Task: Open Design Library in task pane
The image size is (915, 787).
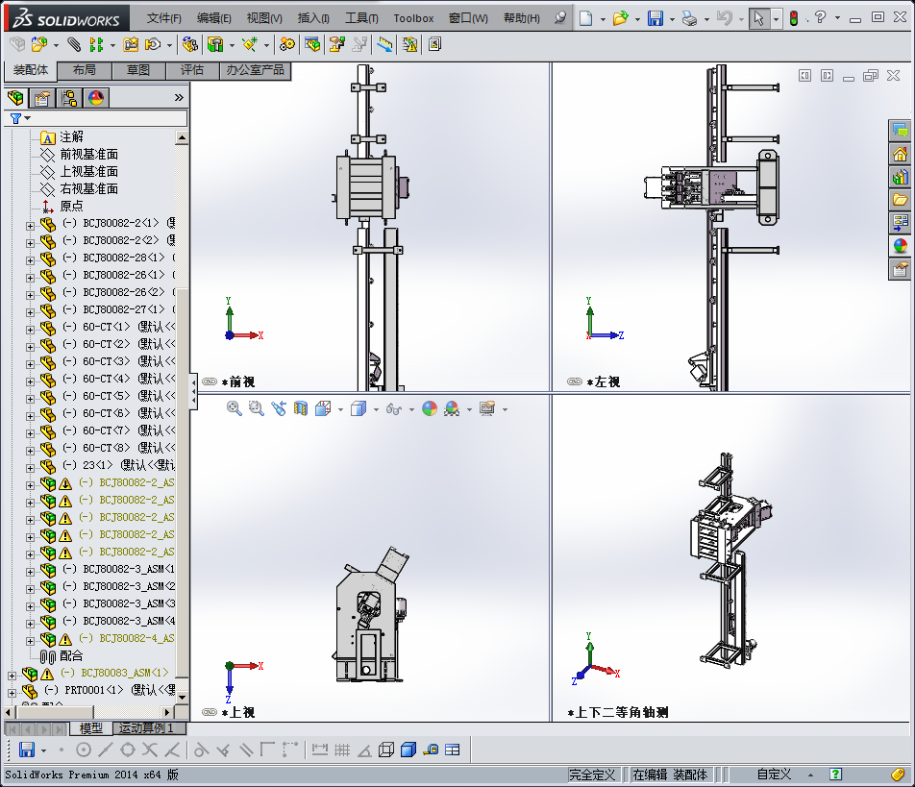Action: (x=901, y=177)
